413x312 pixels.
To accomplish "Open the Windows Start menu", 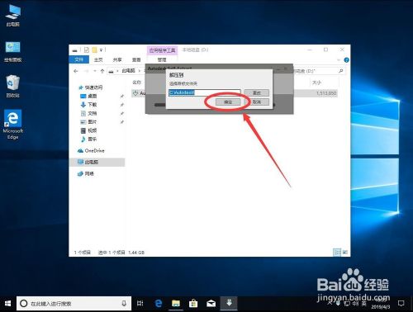I will point(8,304).
